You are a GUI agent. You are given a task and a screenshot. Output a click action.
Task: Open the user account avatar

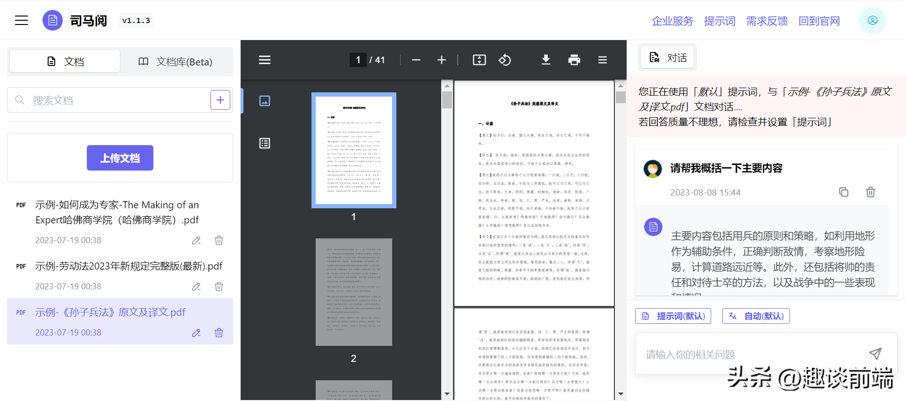[872, 20]
